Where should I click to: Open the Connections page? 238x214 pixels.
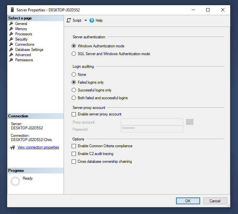(24, 44)
